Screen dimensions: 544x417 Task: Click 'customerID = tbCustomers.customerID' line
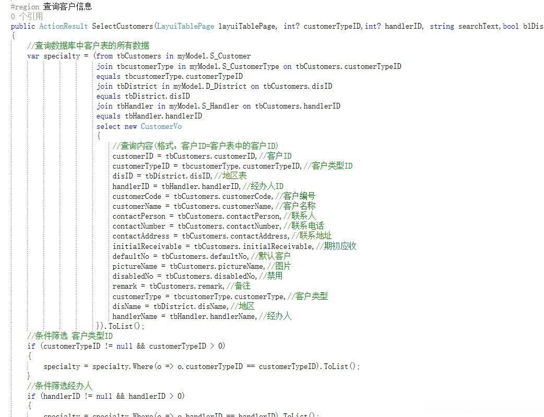point(184,156)
